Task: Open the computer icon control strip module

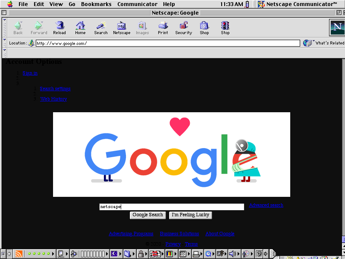Action: click(x=63, y=254)
